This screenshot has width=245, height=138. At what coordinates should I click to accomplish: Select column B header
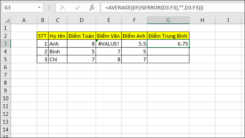coord(43,20)
